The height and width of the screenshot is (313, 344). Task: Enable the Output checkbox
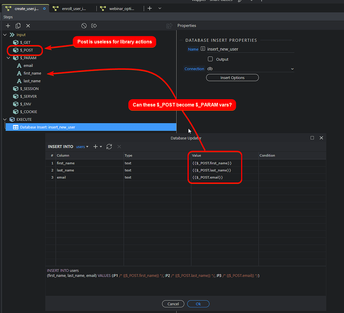pyautogui.click(x=210, y=58)
